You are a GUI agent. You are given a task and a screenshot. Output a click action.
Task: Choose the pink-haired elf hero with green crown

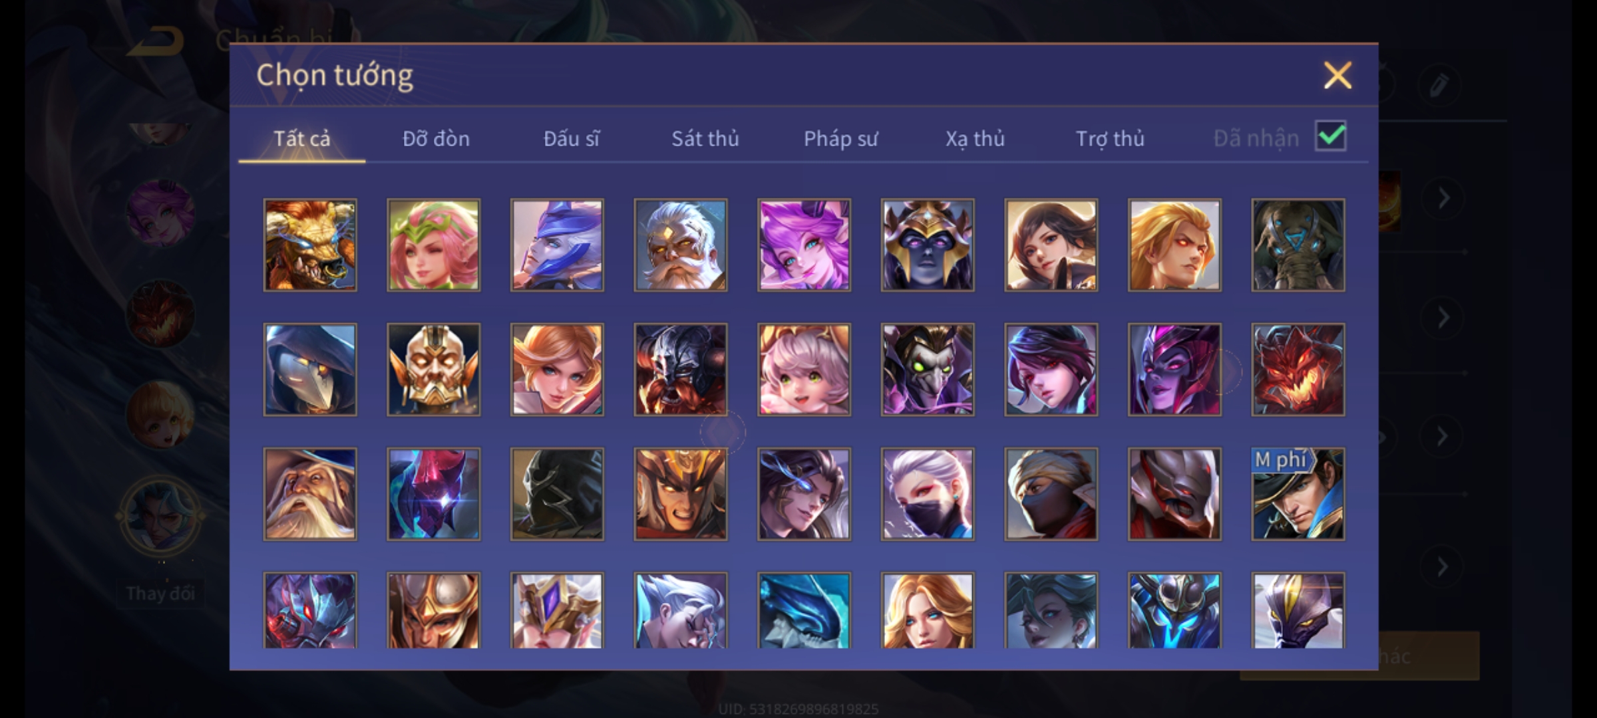(x=433, y=245)
